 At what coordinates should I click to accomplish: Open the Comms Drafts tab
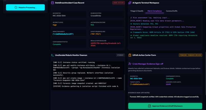click(x=171, y=11)
